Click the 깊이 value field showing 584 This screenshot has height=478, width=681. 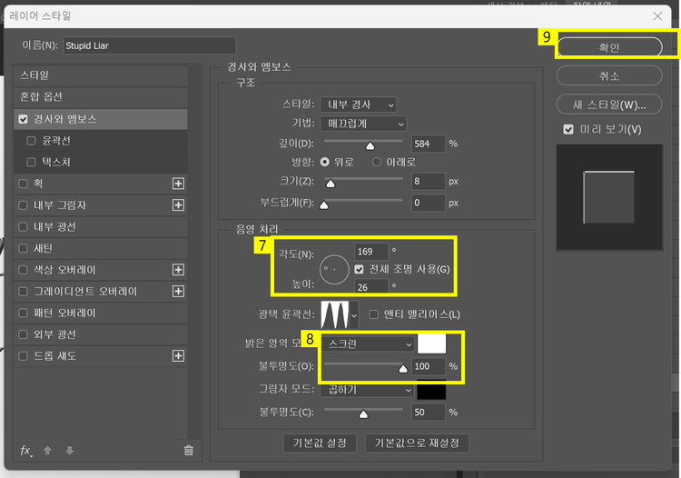429,144
